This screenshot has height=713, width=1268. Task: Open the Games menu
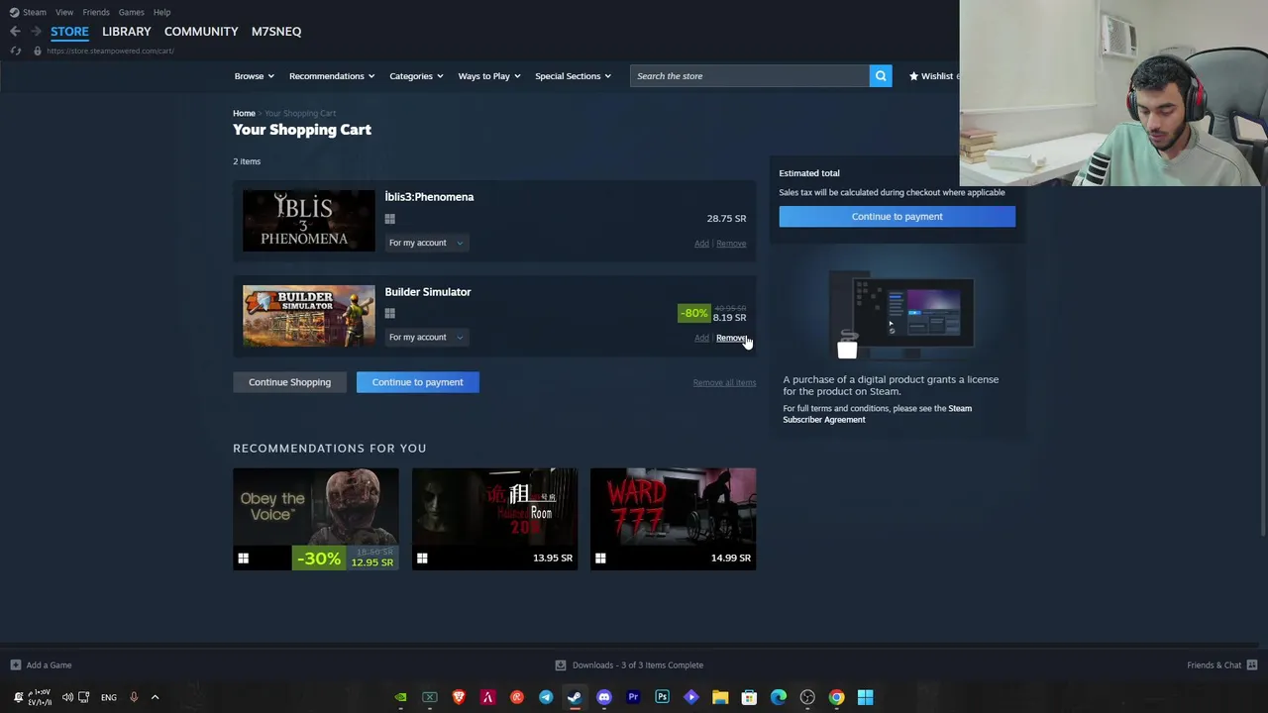coord(131,12)
